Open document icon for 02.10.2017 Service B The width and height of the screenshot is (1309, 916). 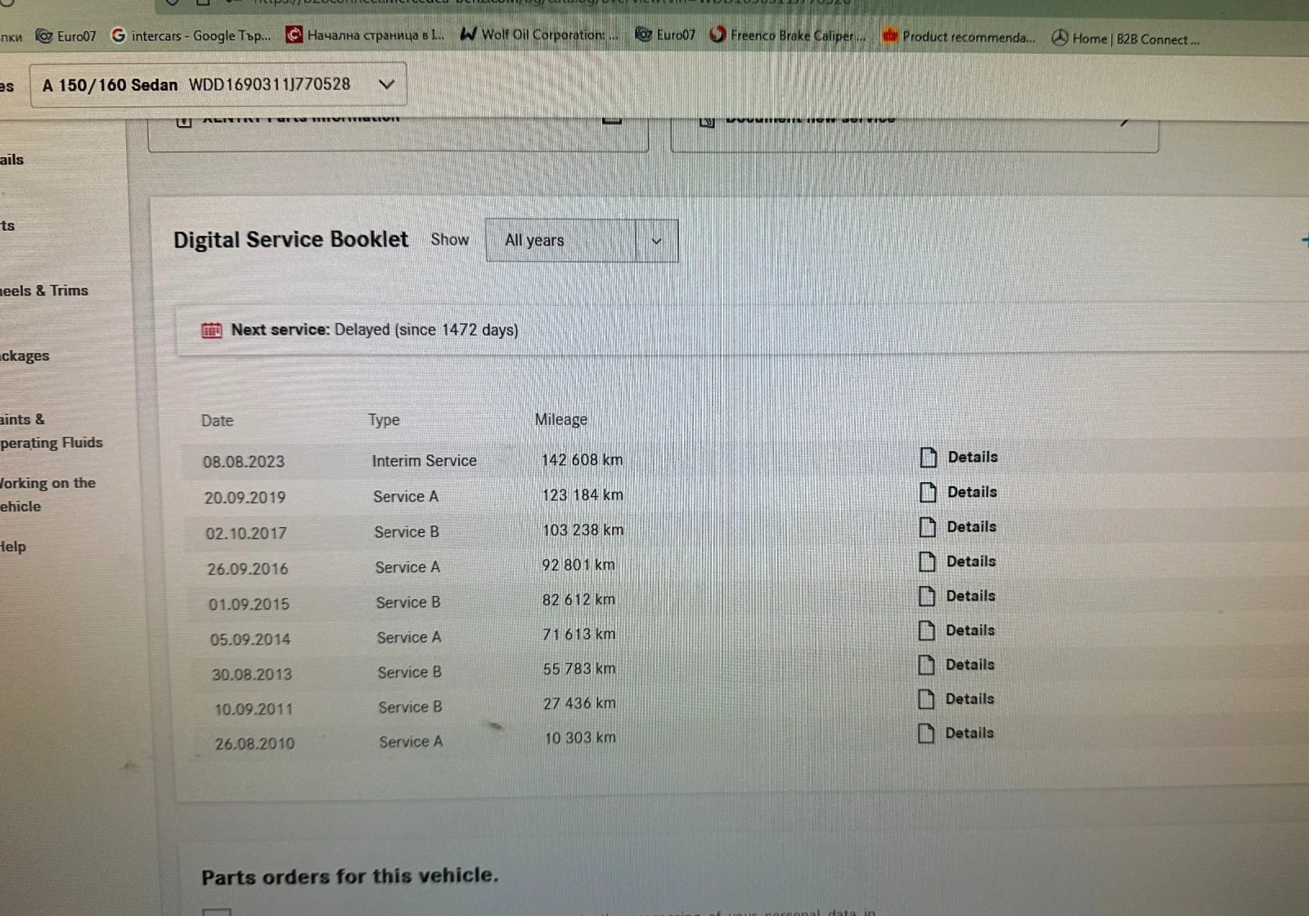[927, 527]
